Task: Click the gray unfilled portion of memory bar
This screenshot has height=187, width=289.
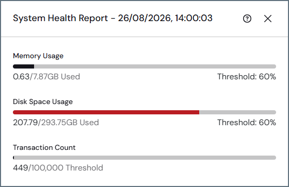Action: coord(155,66)
